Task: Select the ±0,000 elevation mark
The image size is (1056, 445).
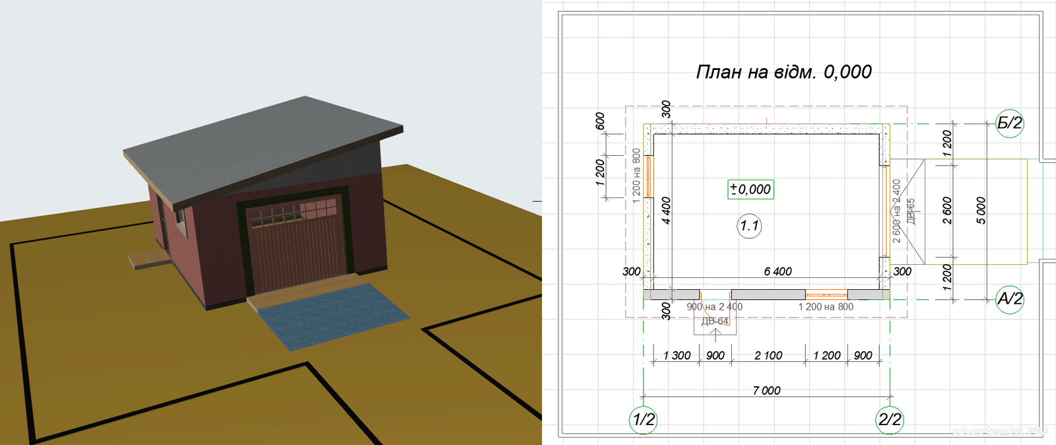Action: coord(750,189)
